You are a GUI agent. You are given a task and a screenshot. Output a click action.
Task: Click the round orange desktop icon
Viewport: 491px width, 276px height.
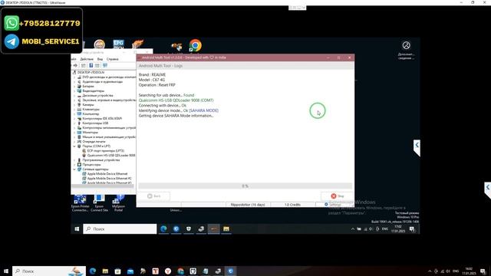(99, 44)
